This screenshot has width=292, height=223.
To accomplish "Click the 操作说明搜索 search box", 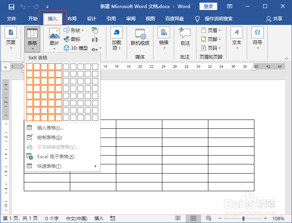I will click(218, 19).
